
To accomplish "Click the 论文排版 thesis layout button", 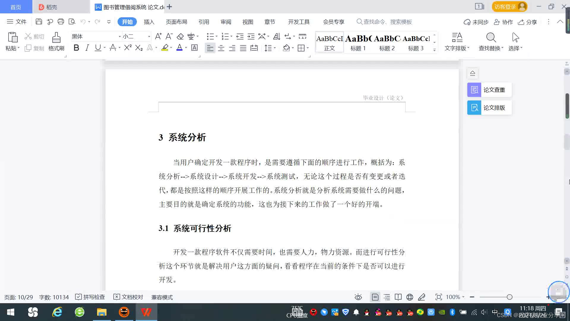I will point(489,108).
